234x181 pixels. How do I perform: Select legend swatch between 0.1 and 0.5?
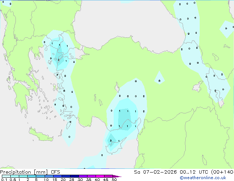(x=6, y=176)
